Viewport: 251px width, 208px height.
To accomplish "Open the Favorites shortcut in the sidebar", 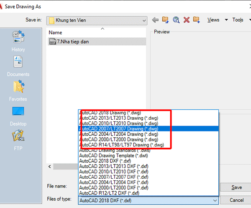I will [x=18, y=91].
